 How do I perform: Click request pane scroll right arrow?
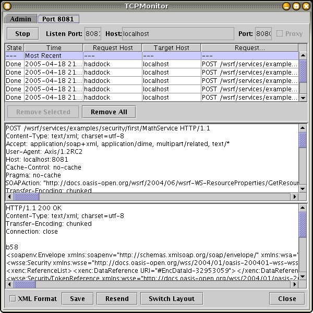[x=294, y=197]
